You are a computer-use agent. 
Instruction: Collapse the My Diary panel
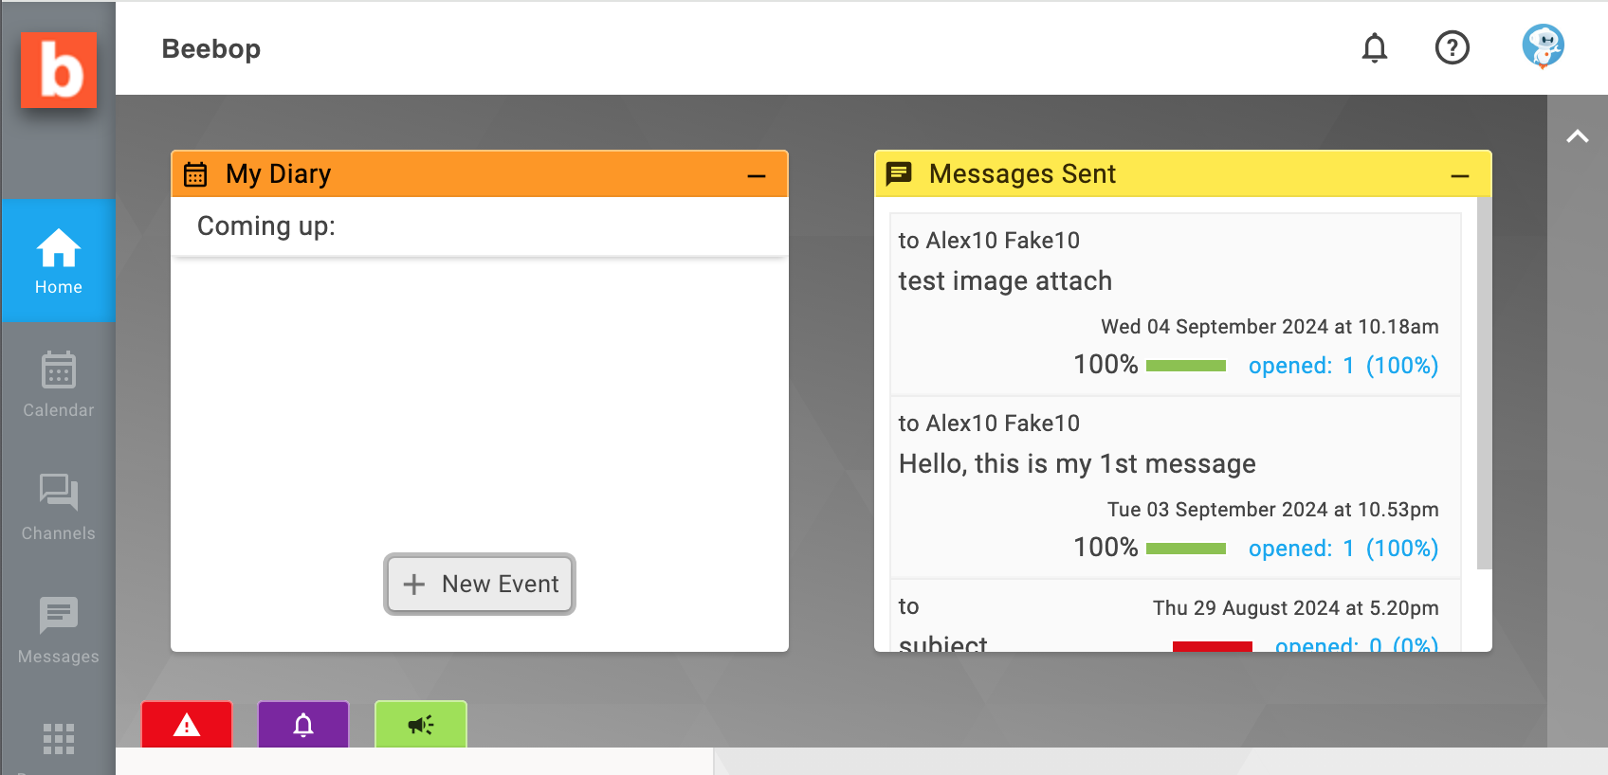pos(757,175)
